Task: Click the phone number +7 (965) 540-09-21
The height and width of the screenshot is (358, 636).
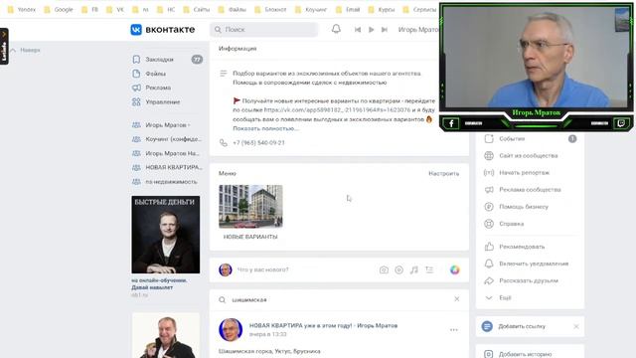Action: (x=258, y=143)
